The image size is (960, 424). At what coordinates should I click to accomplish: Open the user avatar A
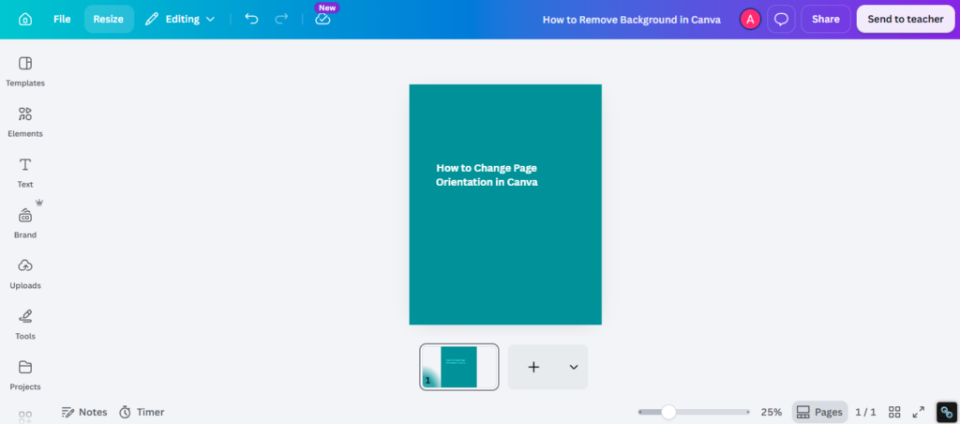(x=750, y=19)
